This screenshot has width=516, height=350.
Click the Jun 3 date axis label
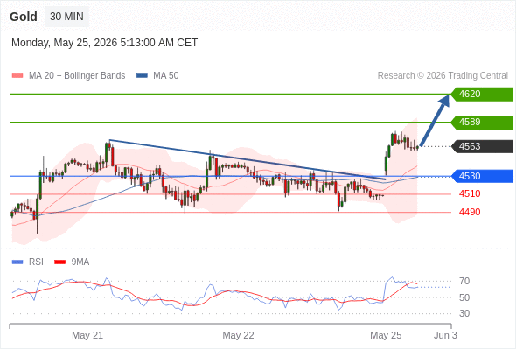[445, 335]
